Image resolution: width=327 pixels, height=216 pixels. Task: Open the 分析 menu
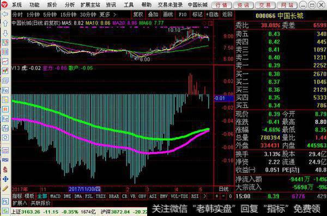(70, 5)
